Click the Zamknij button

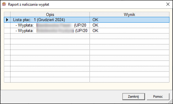(x=133, y=96)
